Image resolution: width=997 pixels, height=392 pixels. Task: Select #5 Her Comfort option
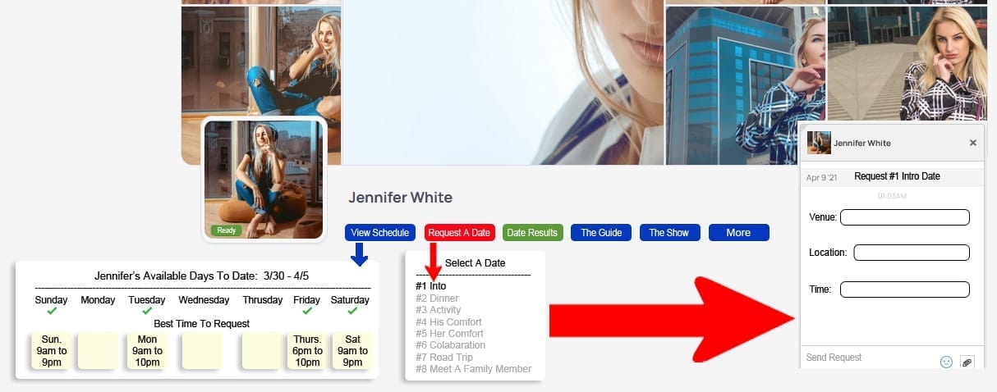pos(449,334)
